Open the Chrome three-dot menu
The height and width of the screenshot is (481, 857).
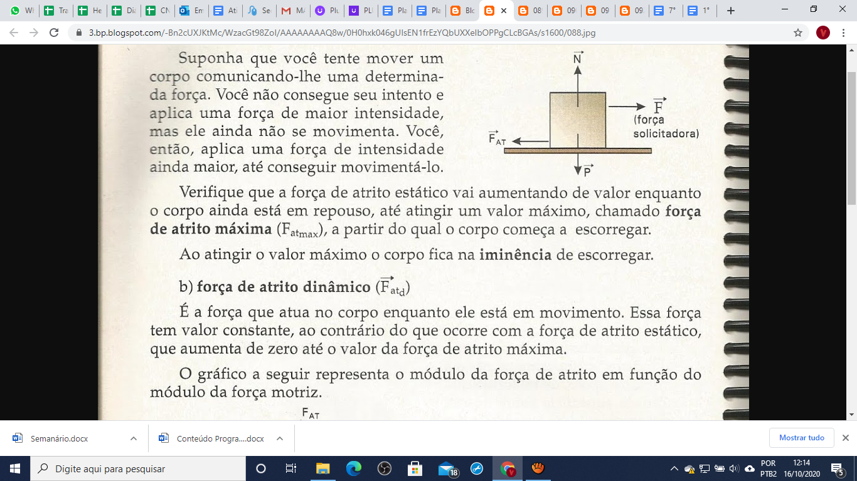[x=844, y=33]
